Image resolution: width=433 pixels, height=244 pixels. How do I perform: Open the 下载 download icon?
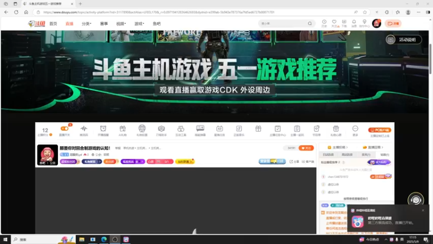click(344, 22)
